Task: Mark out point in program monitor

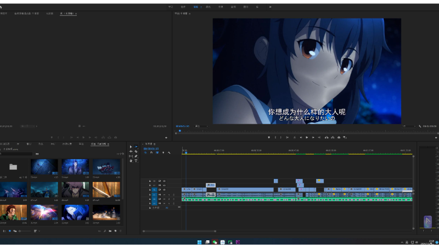Action: pos(281,137)
